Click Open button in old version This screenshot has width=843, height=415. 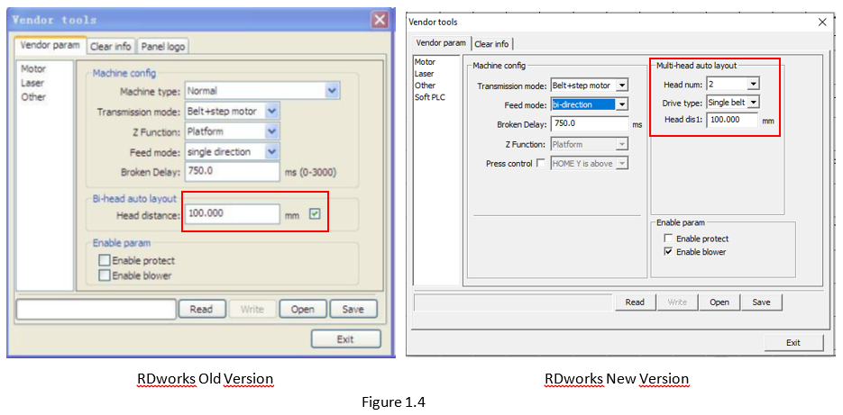pyautogui.click(x=303, y=310)
